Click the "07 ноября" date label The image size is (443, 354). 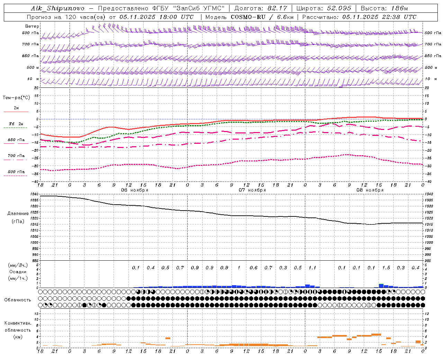point(252,190)
